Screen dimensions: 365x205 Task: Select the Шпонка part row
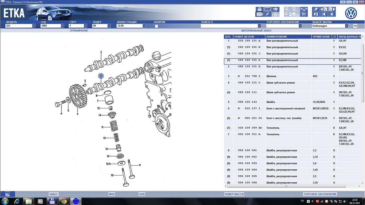[292, 77]
